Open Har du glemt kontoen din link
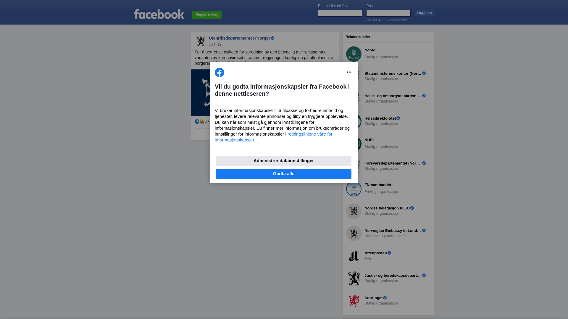 click(x=387, y=20)
